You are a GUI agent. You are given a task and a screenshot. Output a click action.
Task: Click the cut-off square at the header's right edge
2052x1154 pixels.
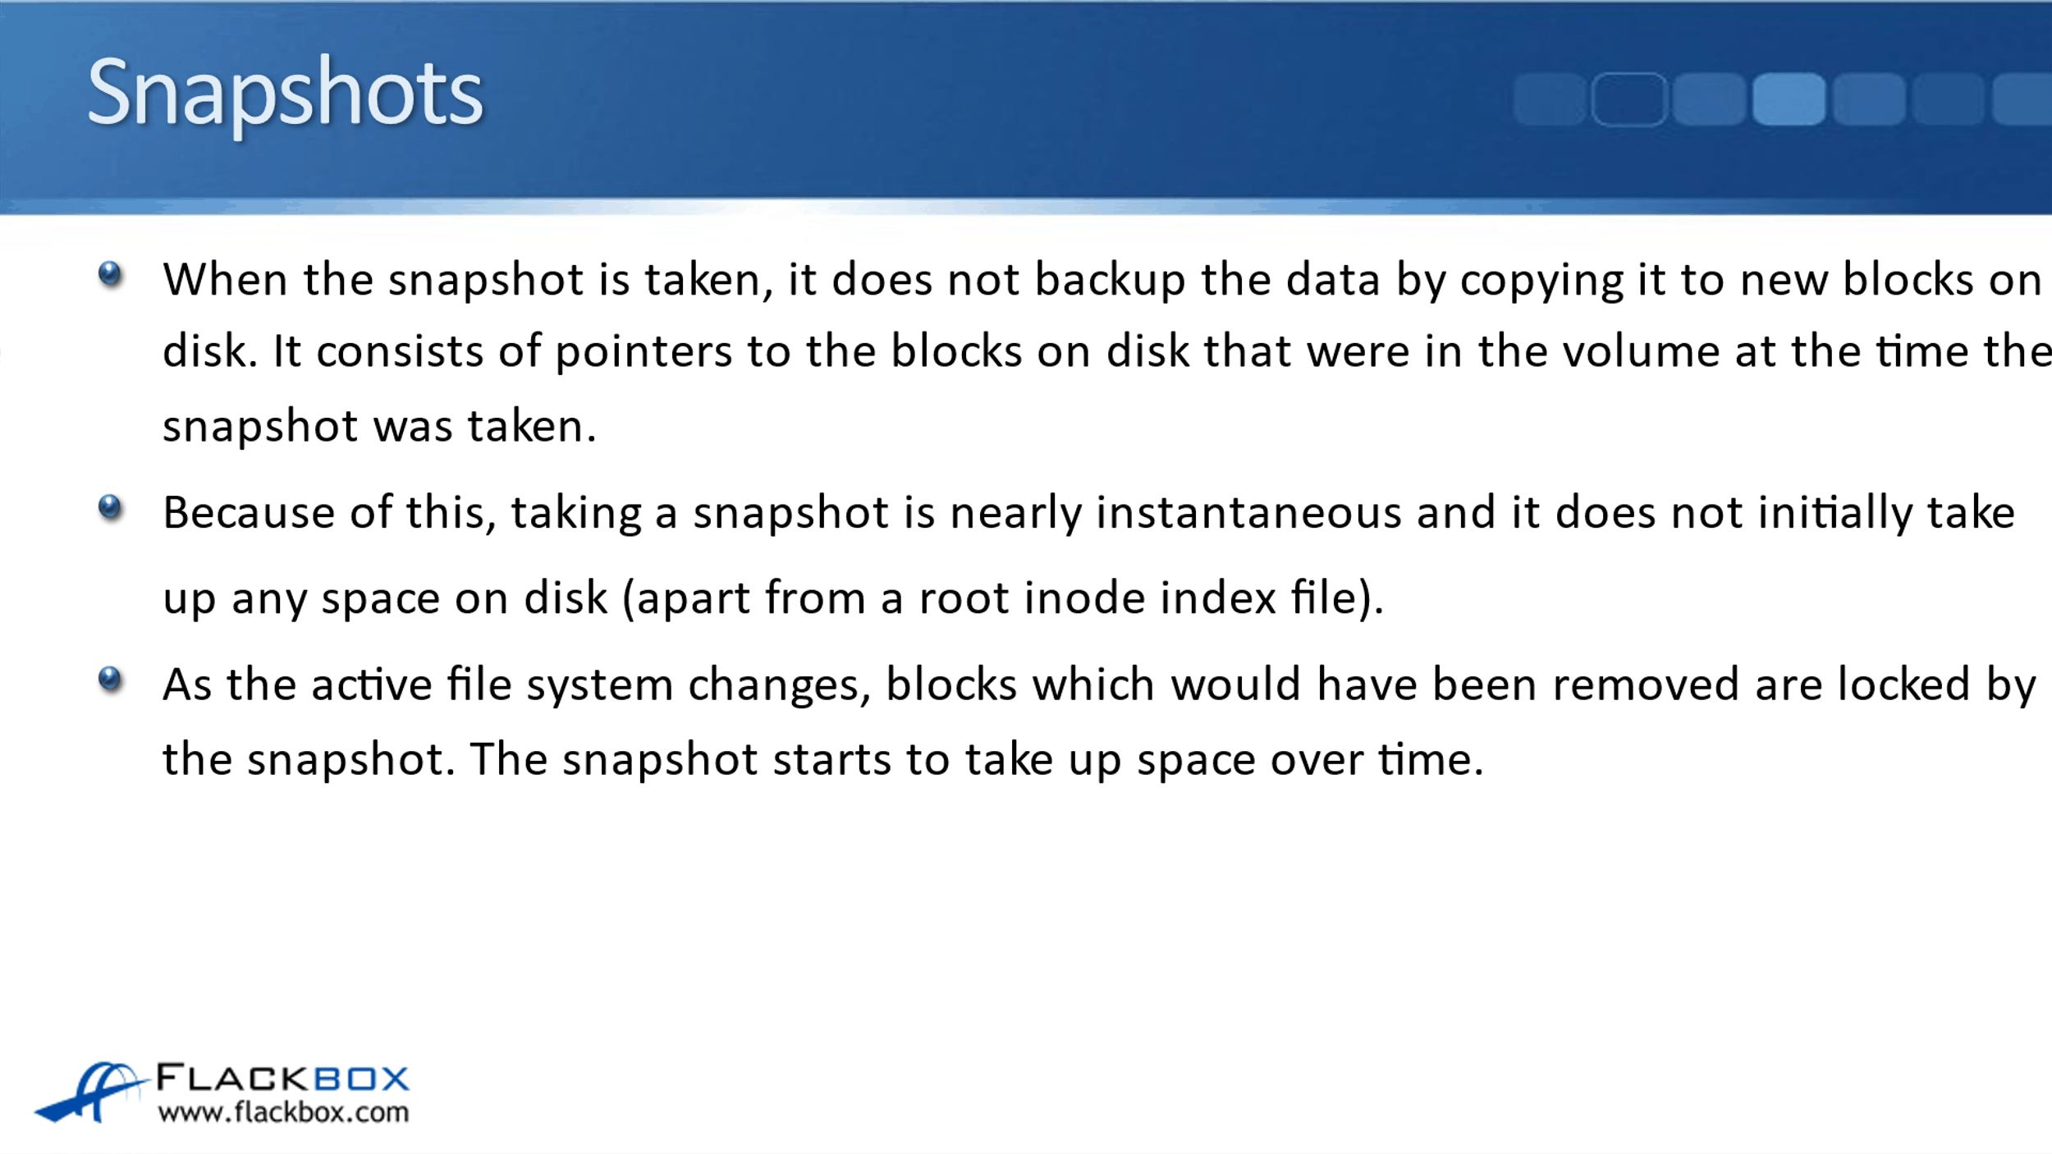pyautogui.click(x=2025, y=99)
